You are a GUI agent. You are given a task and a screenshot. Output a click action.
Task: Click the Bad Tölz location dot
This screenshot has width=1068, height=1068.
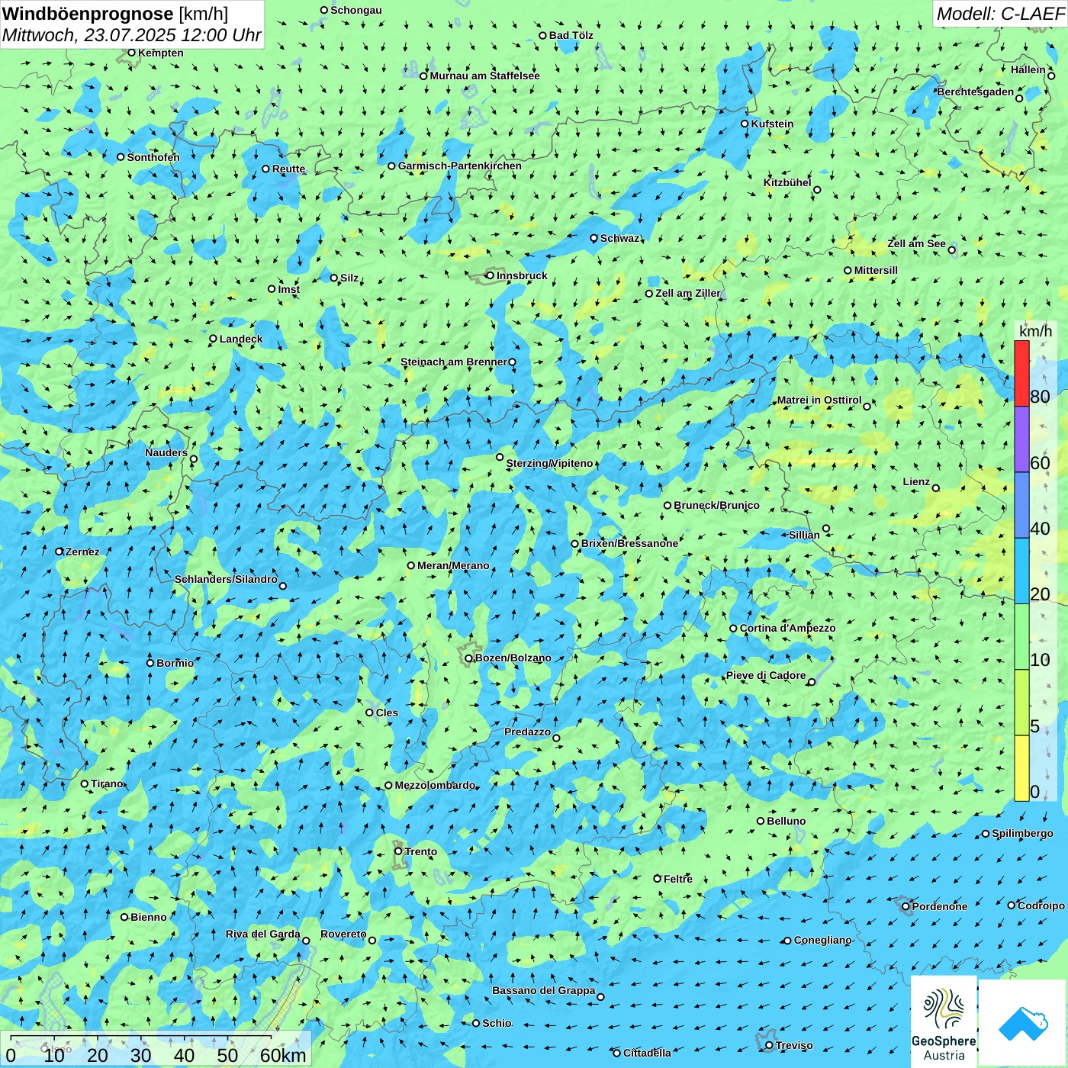[543, 35]
